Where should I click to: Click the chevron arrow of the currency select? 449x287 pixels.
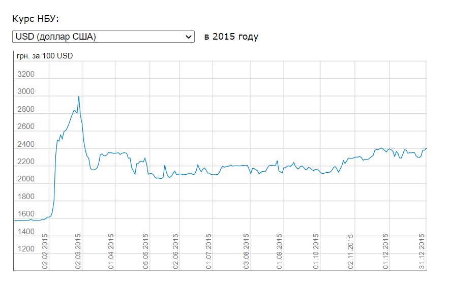point(189,37)
